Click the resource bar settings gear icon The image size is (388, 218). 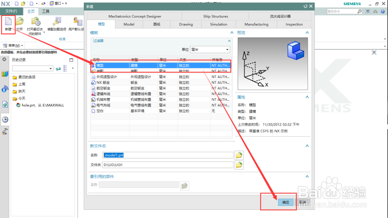(x=4, y=59)
